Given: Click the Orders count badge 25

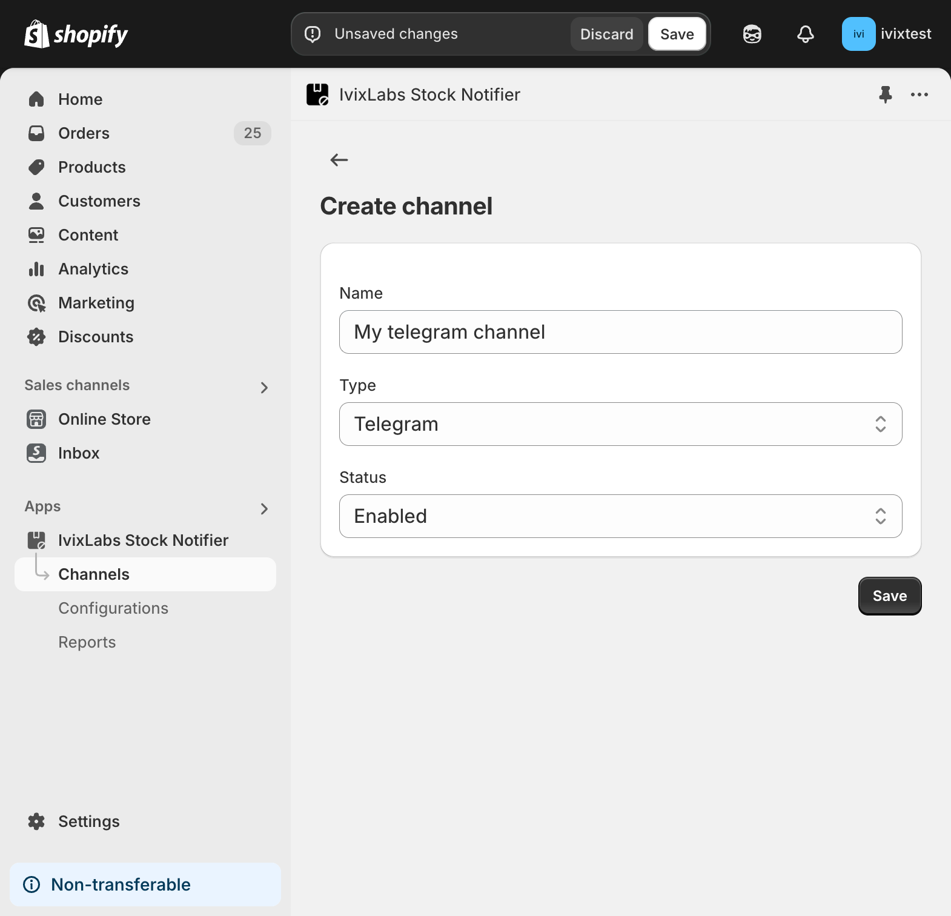Looking at the screenshot, I should [x=253, y=133].
